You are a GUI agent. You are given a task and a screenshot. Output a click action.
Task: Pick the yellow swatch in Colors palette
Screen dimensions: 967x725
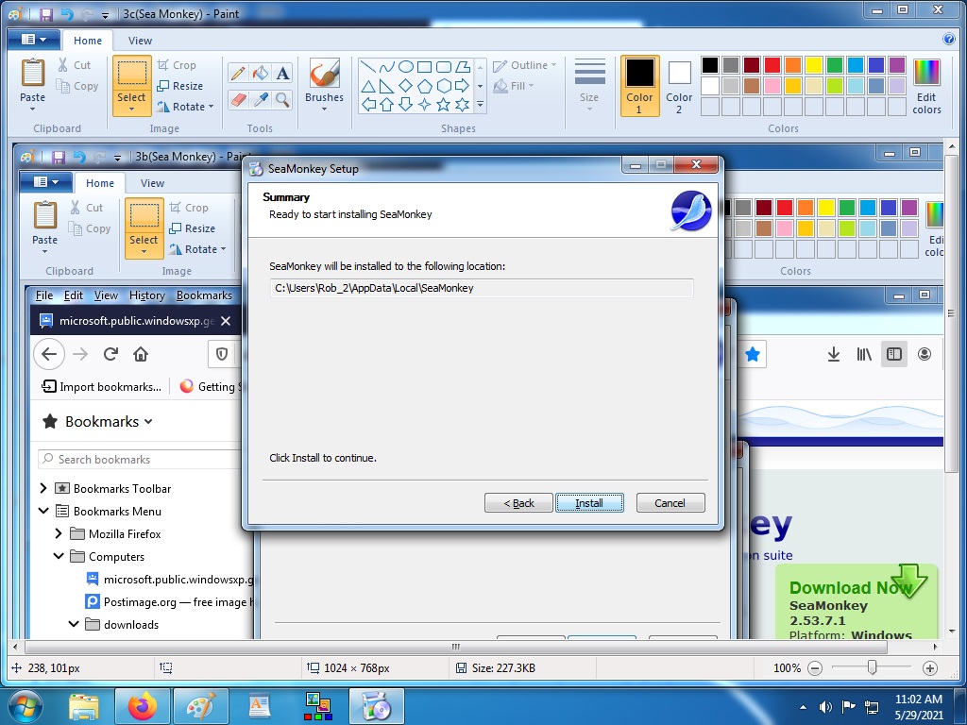pos(813,65)
